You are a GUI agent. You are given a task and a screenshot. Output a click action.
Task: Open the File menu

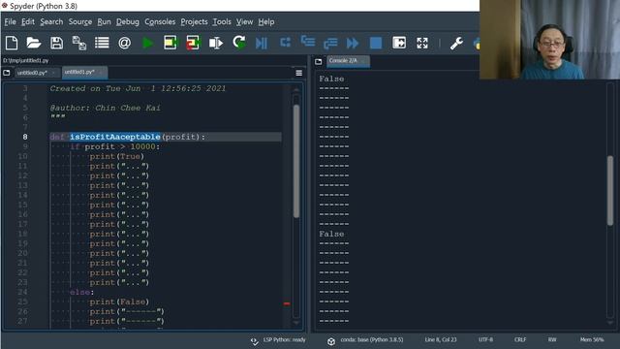(x=11, y=21)
